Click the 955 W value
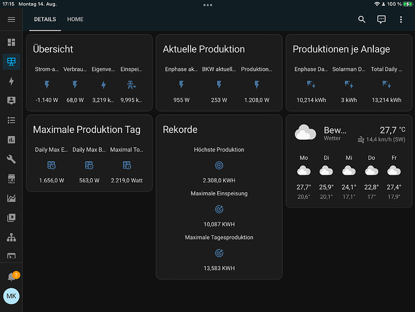The width and height of the screenshot is (415, 312). tap(181, 100)
